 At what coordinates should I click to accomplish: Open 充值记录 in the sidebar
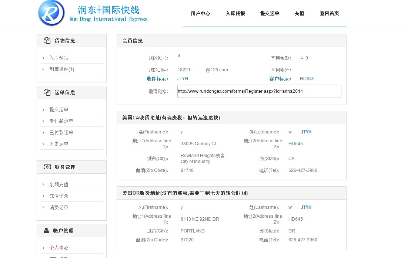[x=59, y=196]
